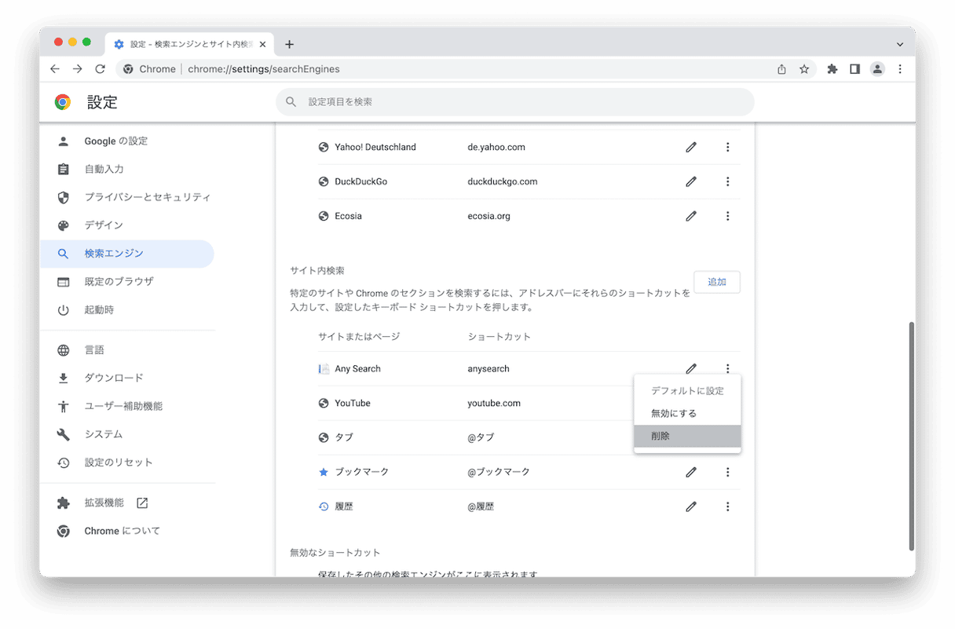Image resolution: width=955 pixels, height=629 pixels.
Task: Open the three-dot menu for Yahoo! Deutschland
Action: pos(727,147)
